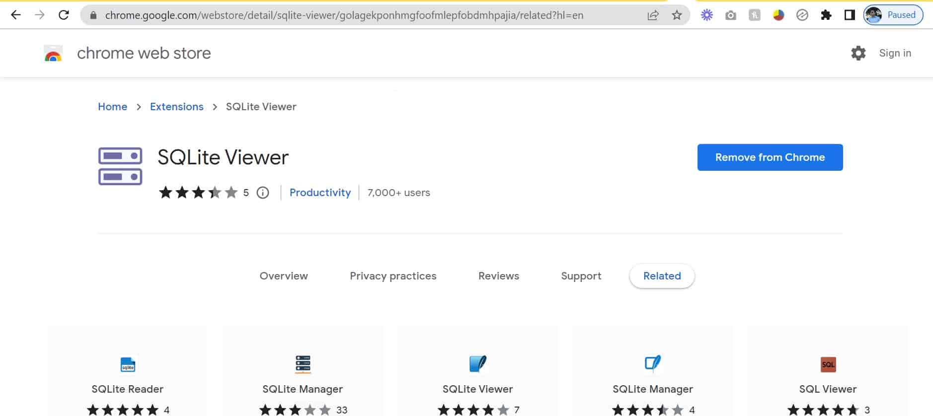Toggle the browser side panel icon
The width and height of the screenshot is (933, 416).
850,15
